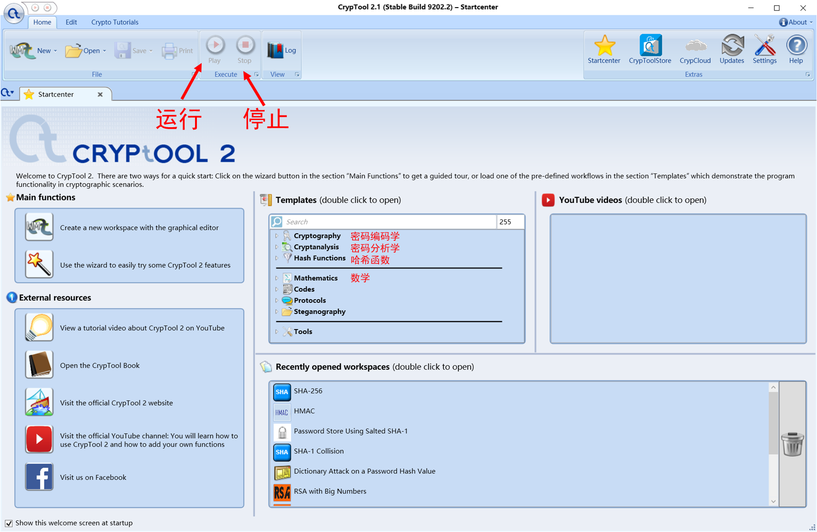The image size is (817, 532).
Task: Expand the Protocols template category
Action: click(x=277, y=300)
